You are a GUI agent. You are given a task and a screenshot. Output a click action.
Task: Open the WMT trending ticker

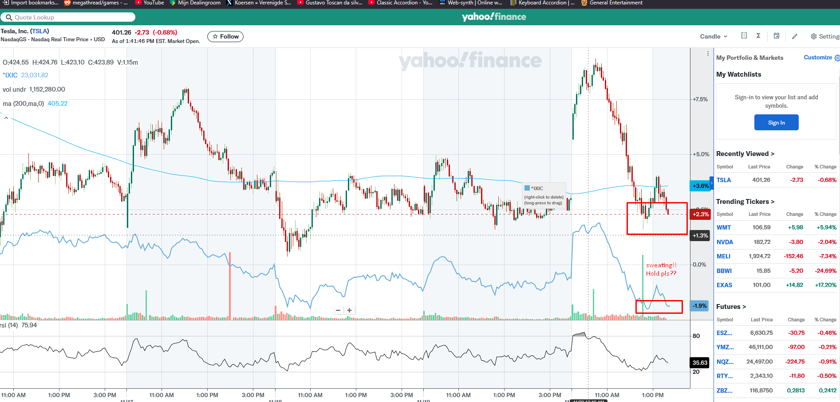724,227
